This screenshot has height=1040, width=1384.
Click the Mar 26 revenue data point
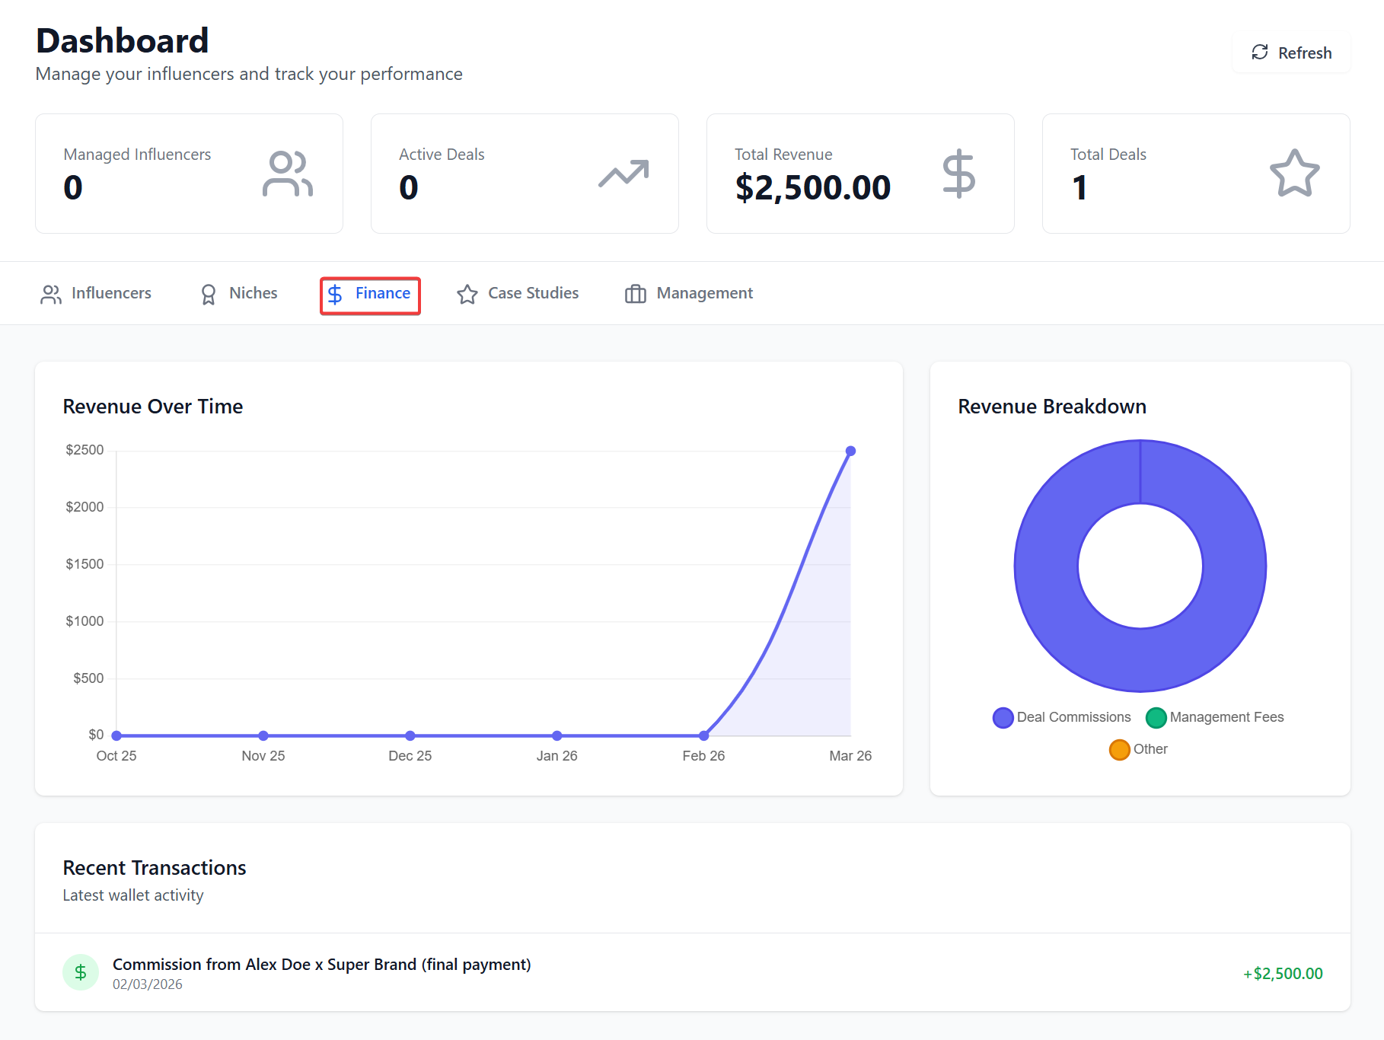click(x=850, y=451)
